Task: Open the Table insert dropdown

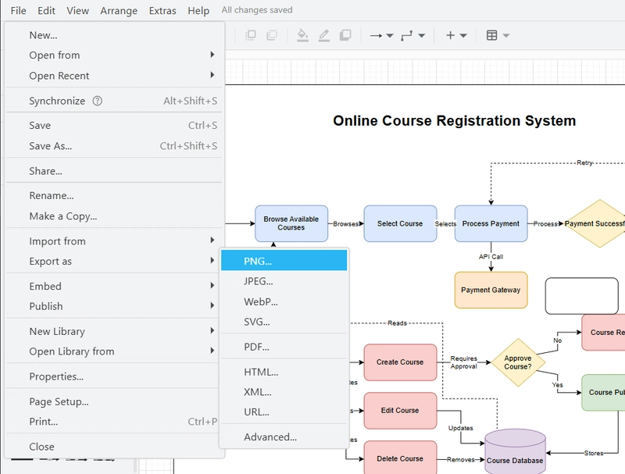Action: (x=498, y=35)
